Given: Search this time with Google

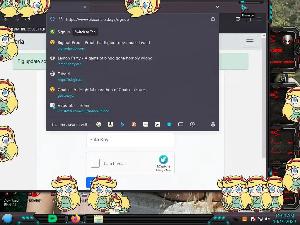Looking at the screenshot, I should [x=99, y=124].
